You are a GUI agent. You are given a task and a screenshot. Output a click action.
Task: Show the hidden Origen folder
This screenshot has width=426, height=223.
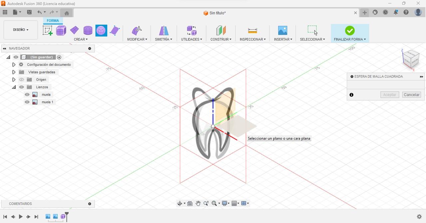[22, 80]
